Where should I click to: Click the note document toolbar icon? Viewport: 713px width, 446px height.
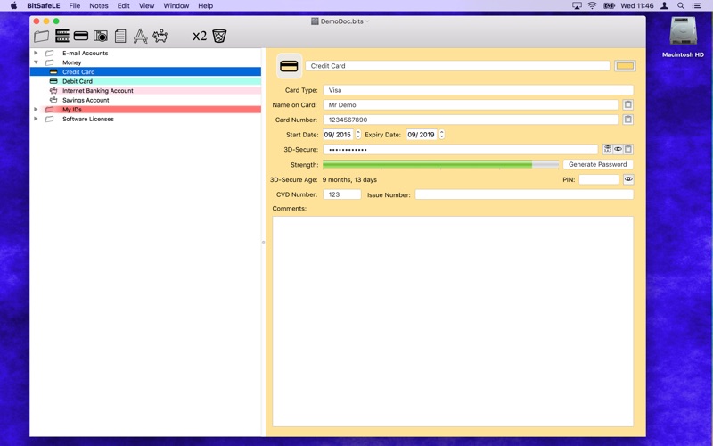[120, 37]
